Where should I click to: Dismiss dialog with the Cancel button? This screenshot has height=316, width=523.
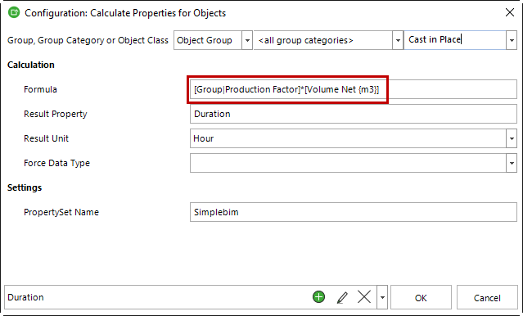[487, 297]
